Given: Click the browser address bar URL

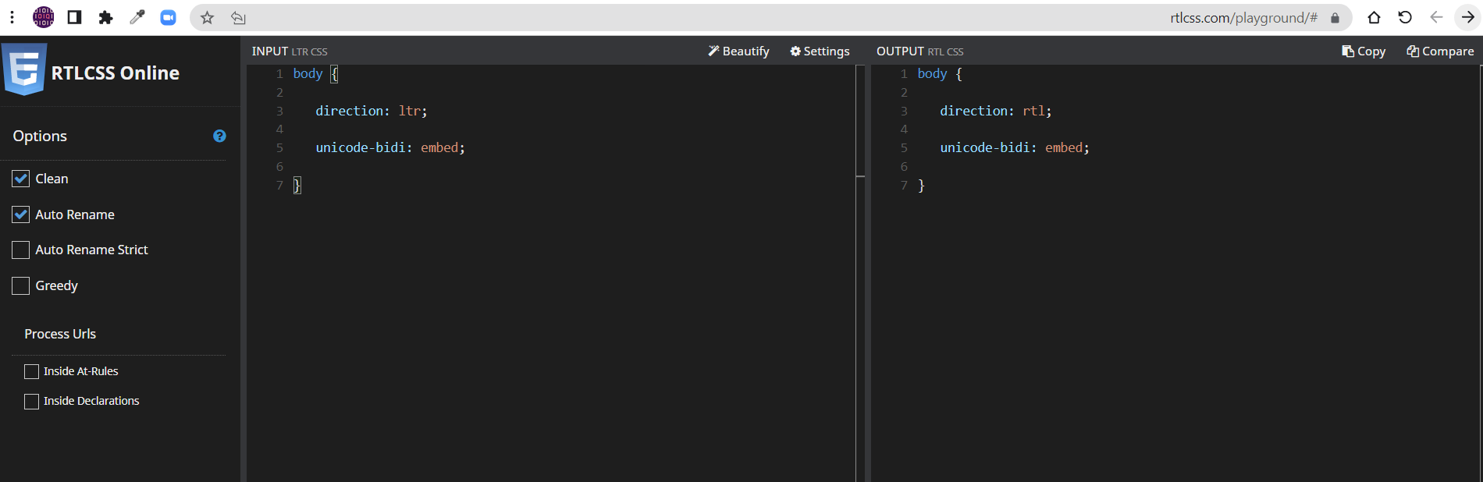Looking at the screenshot, I should (1243, 17).
